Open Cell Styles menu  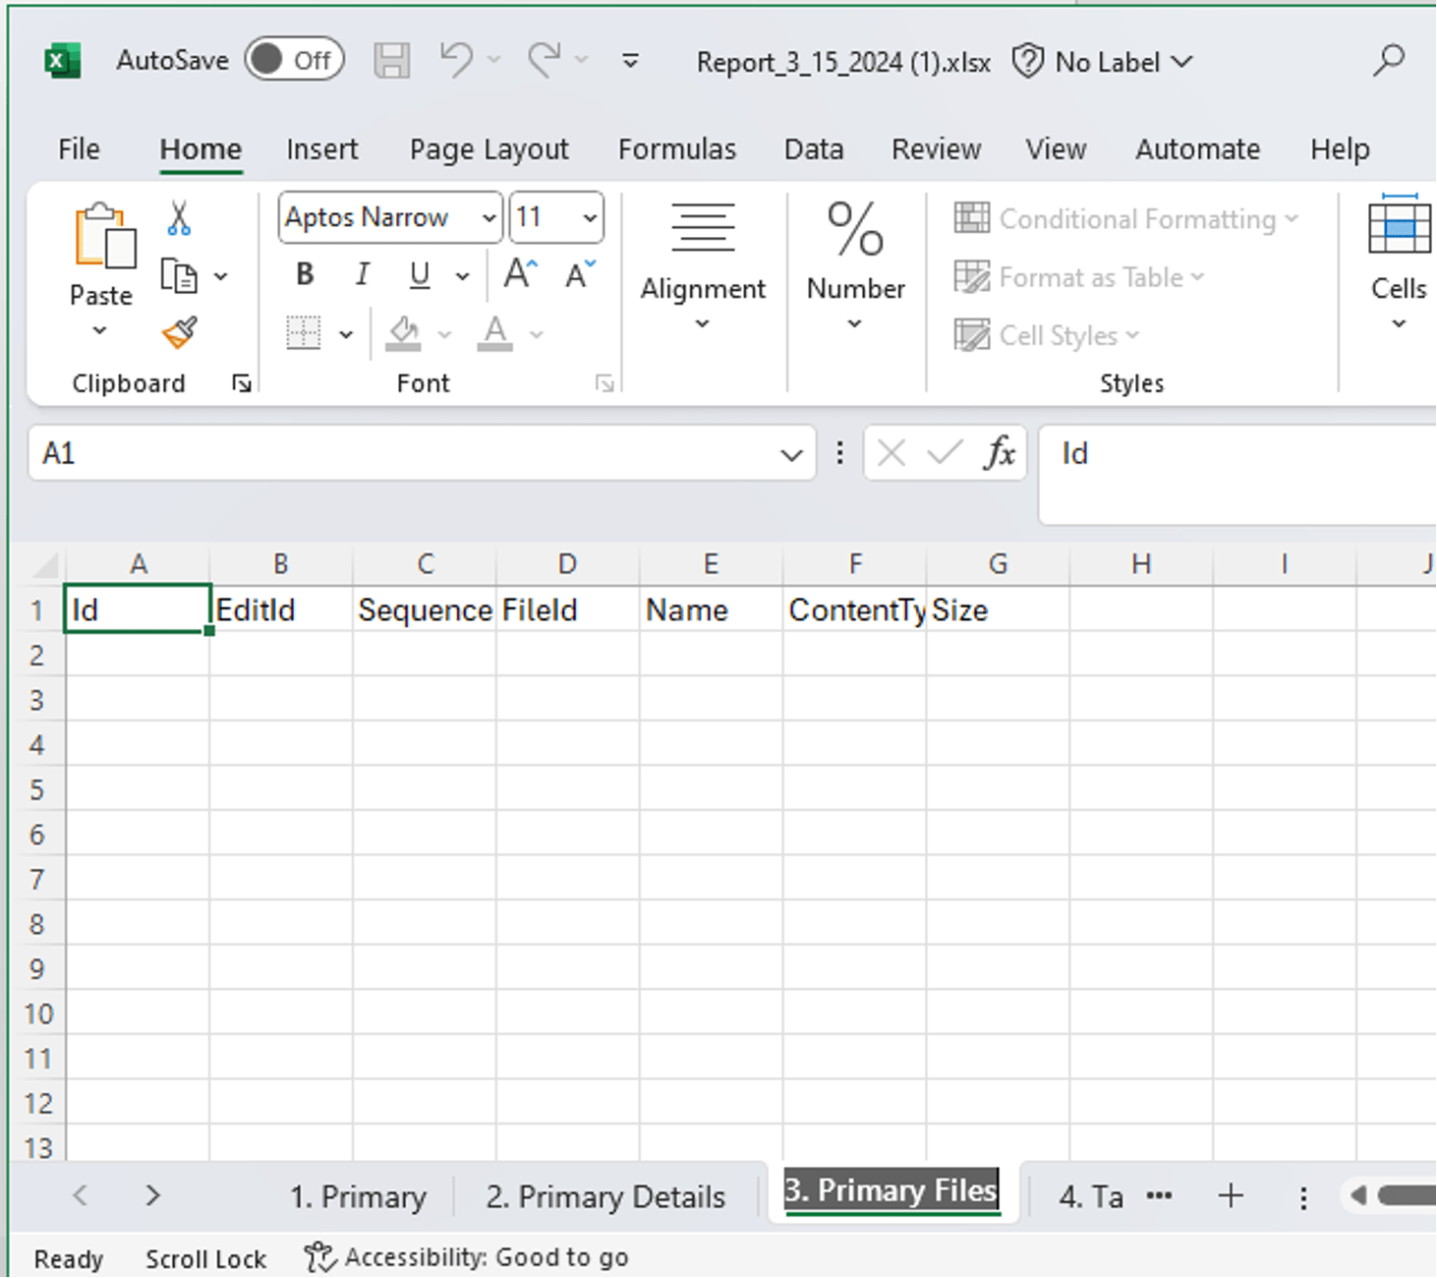pyautogui.click(x=1048, y=335)
